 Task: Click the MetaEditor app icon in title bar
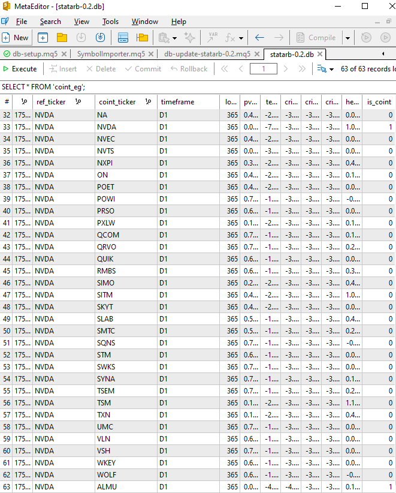[x=6, y=6]
